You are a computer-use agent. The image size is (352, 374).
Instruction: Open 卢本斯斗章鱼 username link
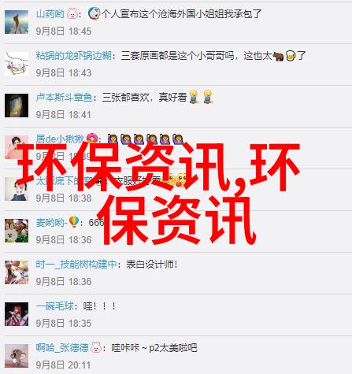pos(64,98)
